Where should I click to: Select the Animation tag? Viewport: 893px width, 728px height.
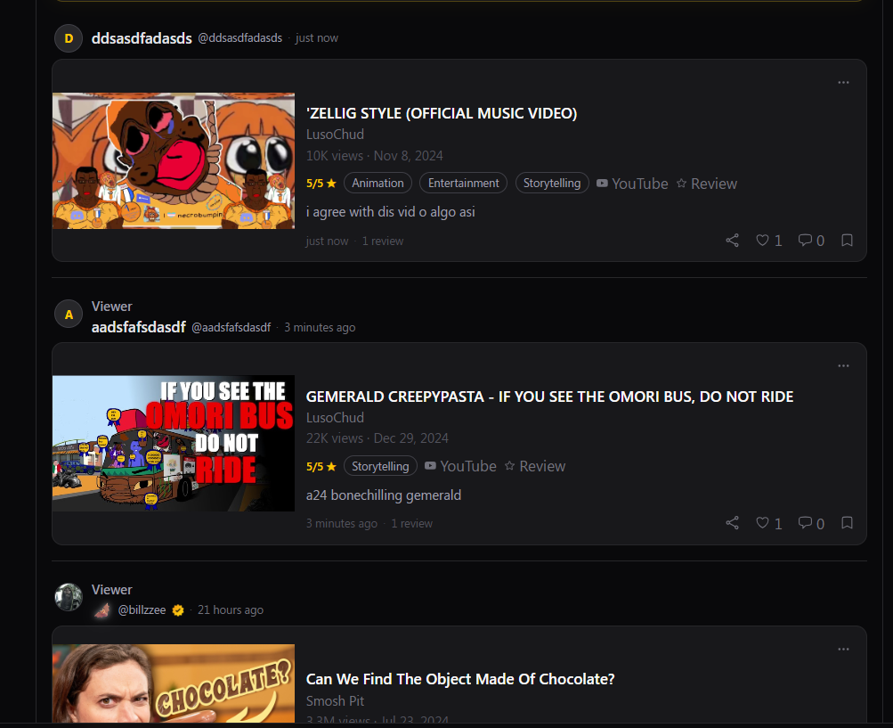pyautogui.click(x=377, y=183)
